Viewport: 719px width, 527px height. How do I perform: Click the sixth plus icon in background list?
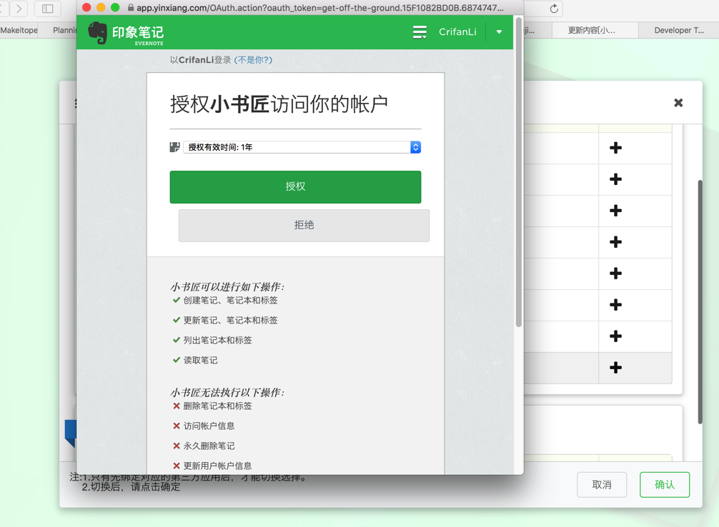615,305
